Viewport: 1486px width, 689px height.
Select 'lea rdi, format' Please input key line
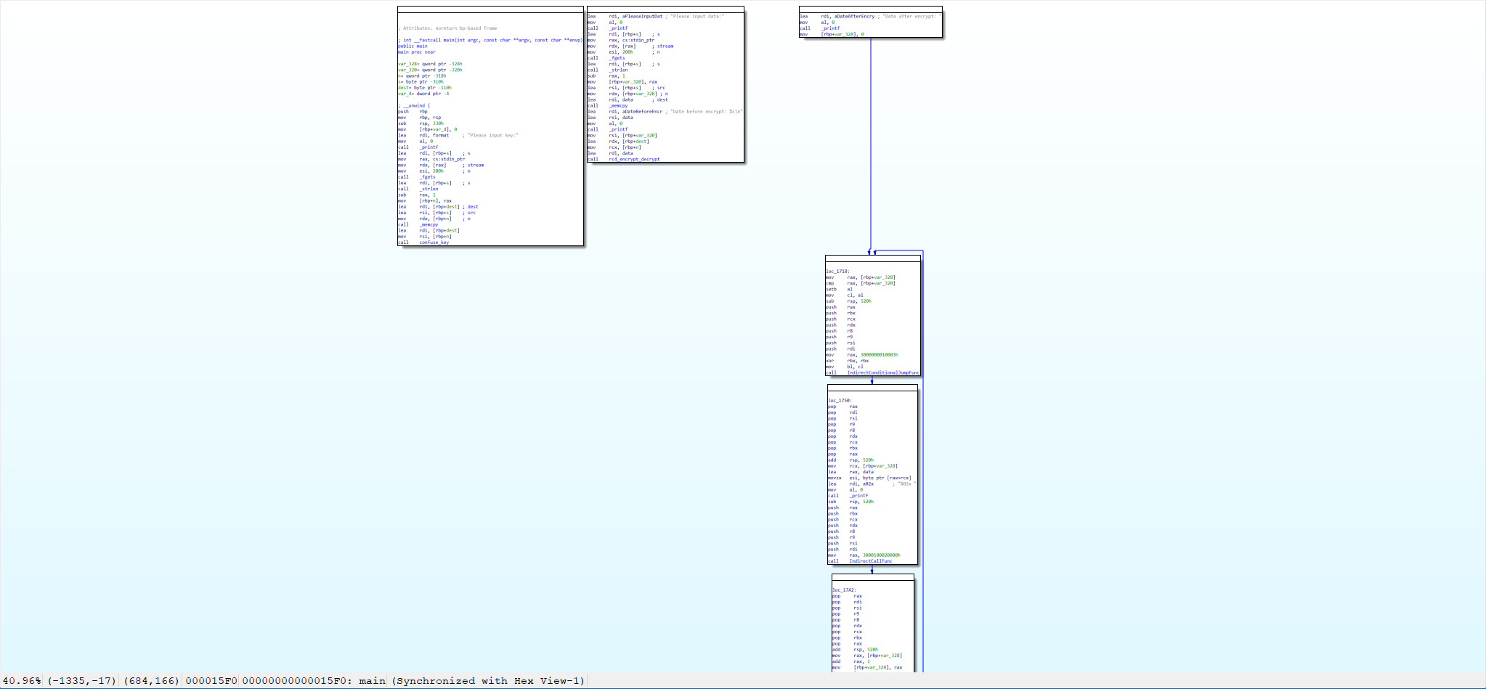458,135
